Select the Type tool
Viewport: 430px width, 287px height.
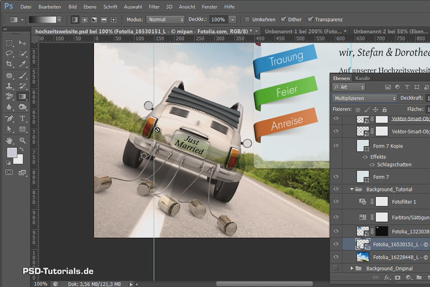(22, 118)
